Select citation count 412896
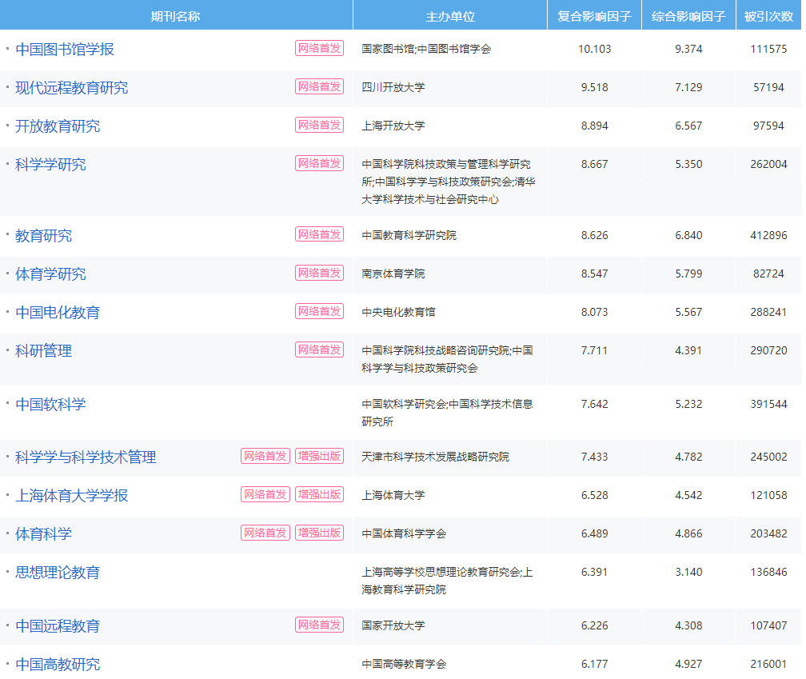806x679 pixels. (x=769, y=235)
